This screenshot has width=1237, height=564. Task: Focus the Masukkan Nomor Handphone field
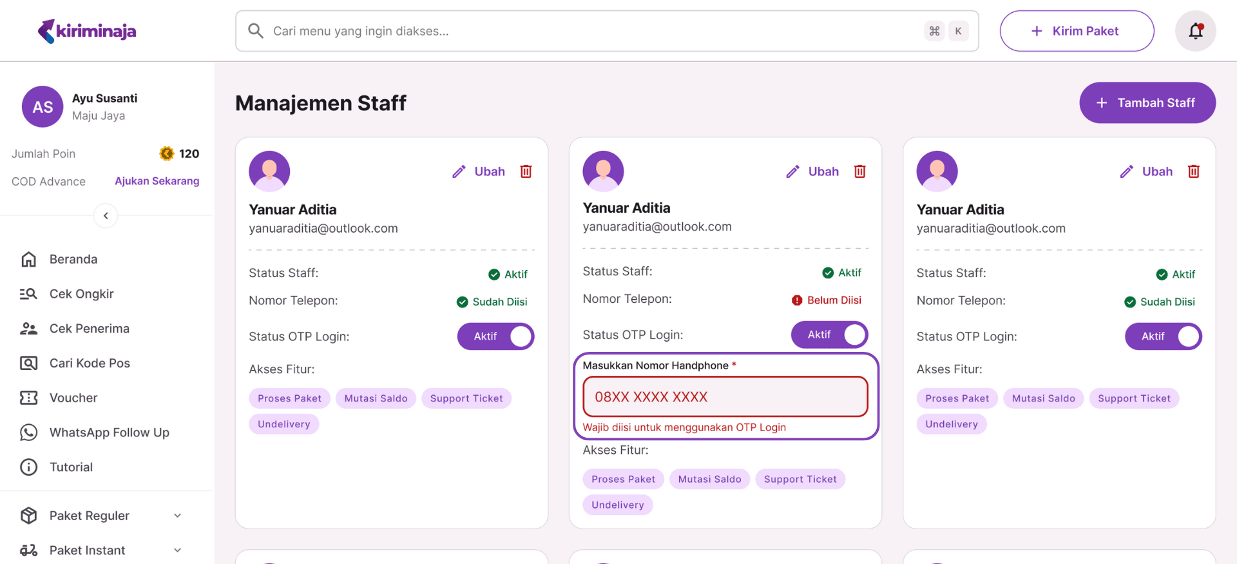[725, 397]
